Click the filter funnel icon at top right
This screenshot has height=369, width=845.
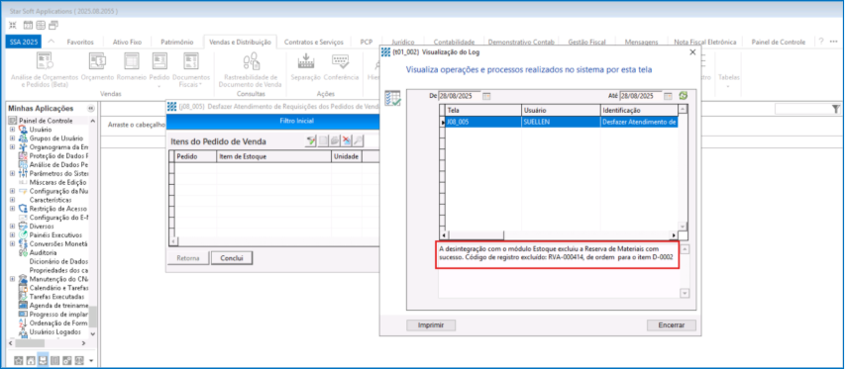pyautogui.click(x=835, y=109)
